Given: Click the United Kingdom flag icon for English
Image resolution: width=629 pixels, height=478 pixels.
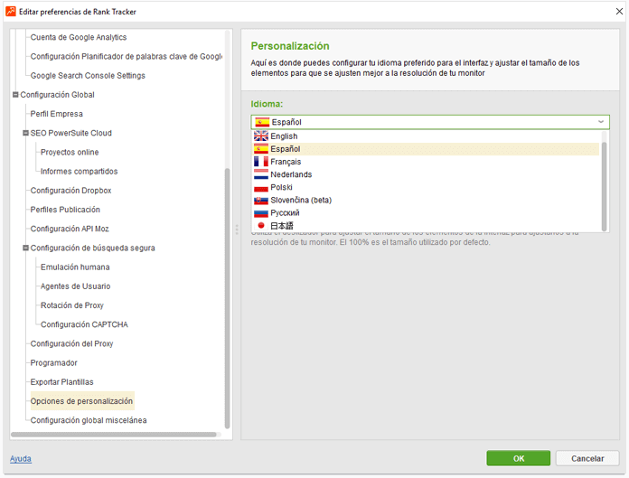Looking at the screenshot, I should (261, 136).
